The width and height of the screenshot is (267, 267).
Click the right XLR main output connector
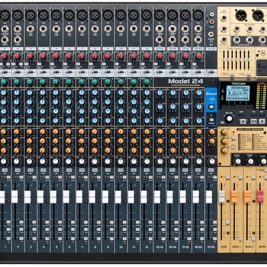point(258,15)
